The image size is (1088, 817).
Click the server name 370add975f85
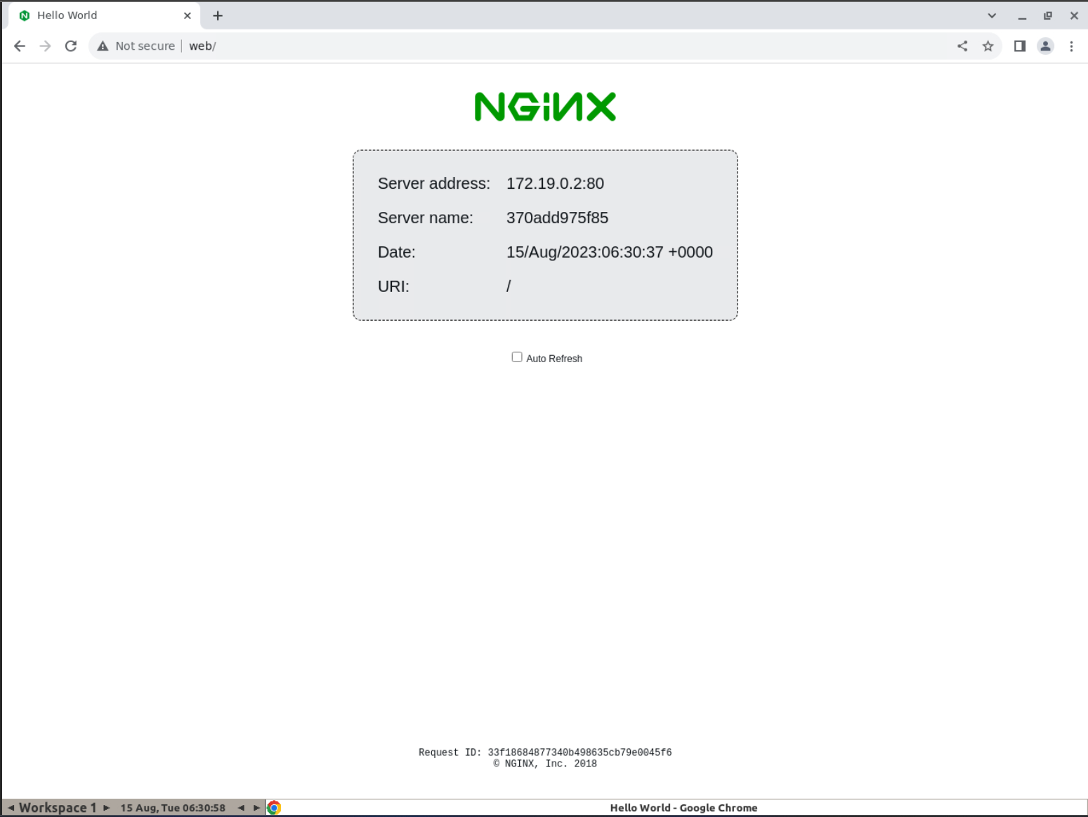point(557,218)
